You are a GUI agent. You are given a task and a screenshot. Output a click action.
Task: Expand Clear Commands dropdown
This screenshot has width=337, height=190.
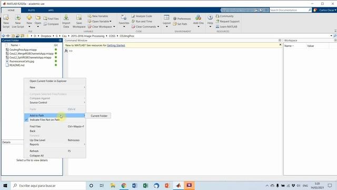158,27
